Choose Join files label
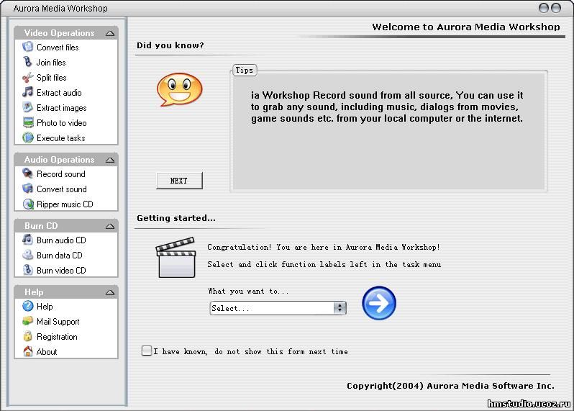The width and height of the screenshot is (574, 411). (51, 63)
